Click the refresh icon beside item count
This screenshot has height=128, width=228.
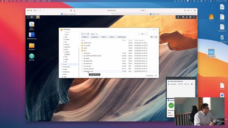click(x=156, y=76)
